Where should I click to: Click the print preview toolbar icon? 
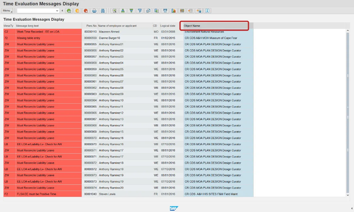(x=148, y=11)
